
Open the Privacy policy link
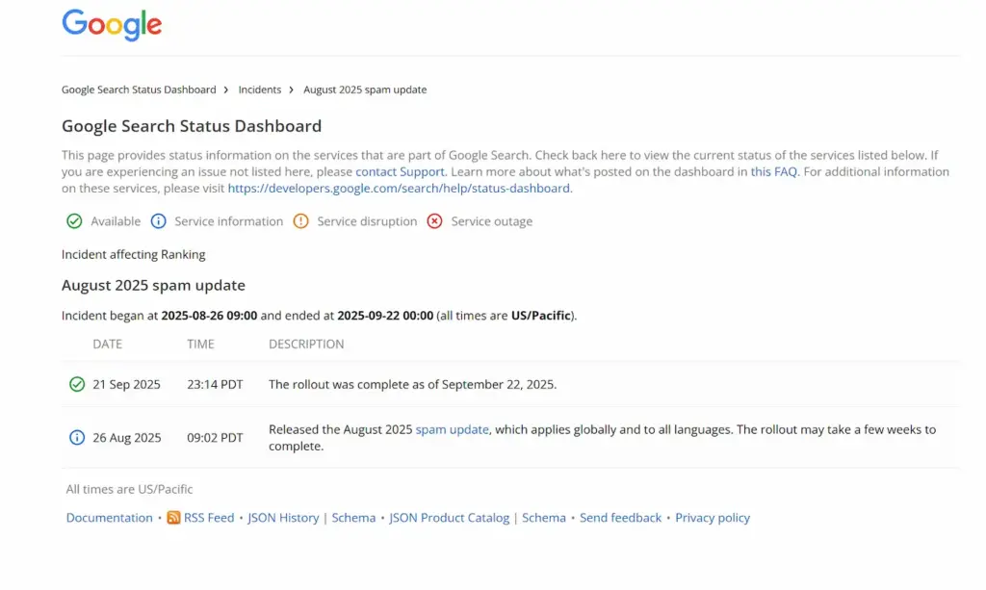[712, 518]
